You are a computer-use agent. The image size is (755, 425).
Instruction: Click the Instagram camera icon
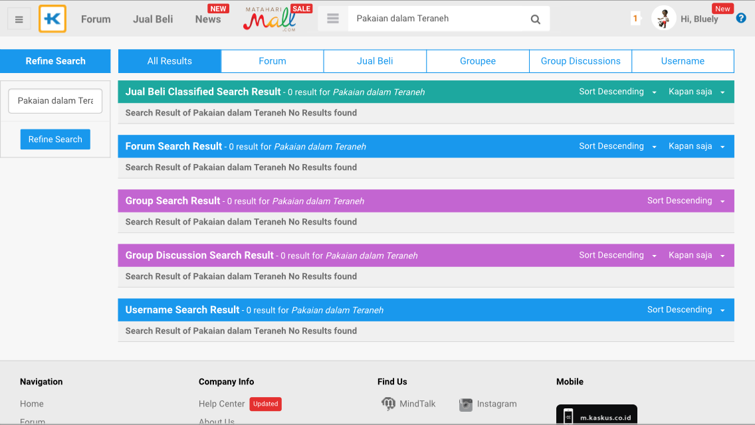[466, 404]
